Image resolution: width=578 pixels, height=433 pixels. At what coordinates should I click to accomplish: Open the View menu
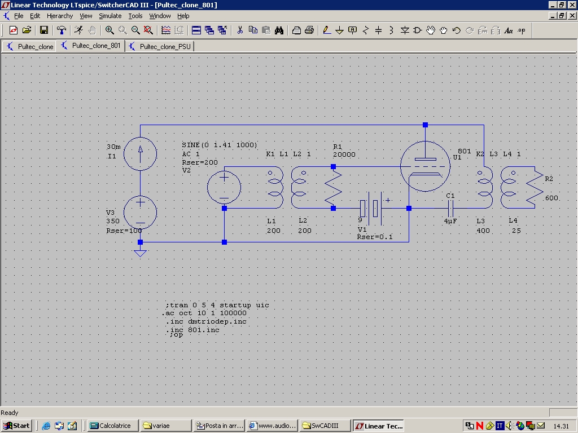click(x=86, y=16)
